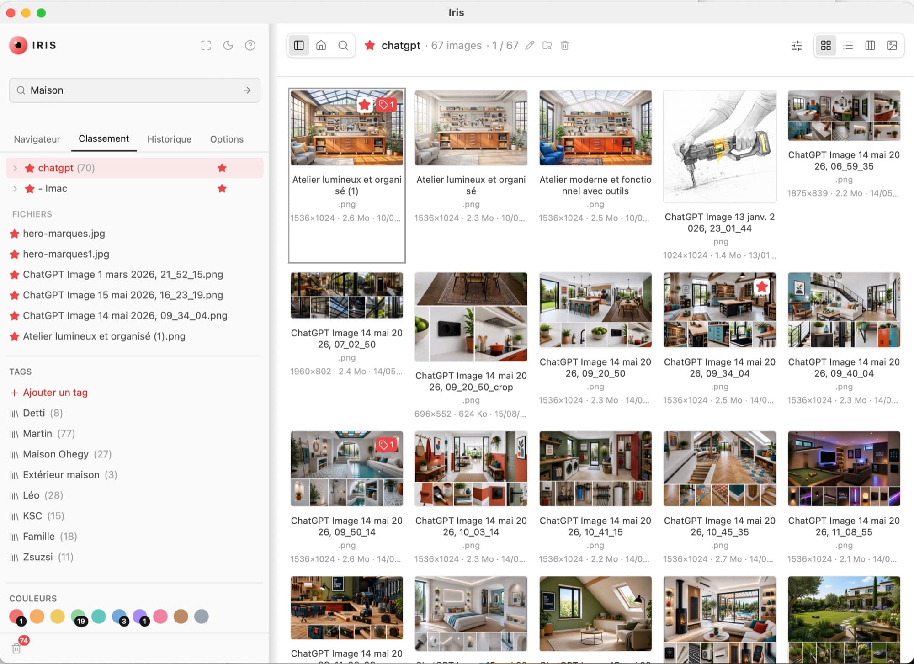The image size is (914, 664).
Task: Open the Options tab
Action: [227, 139]
